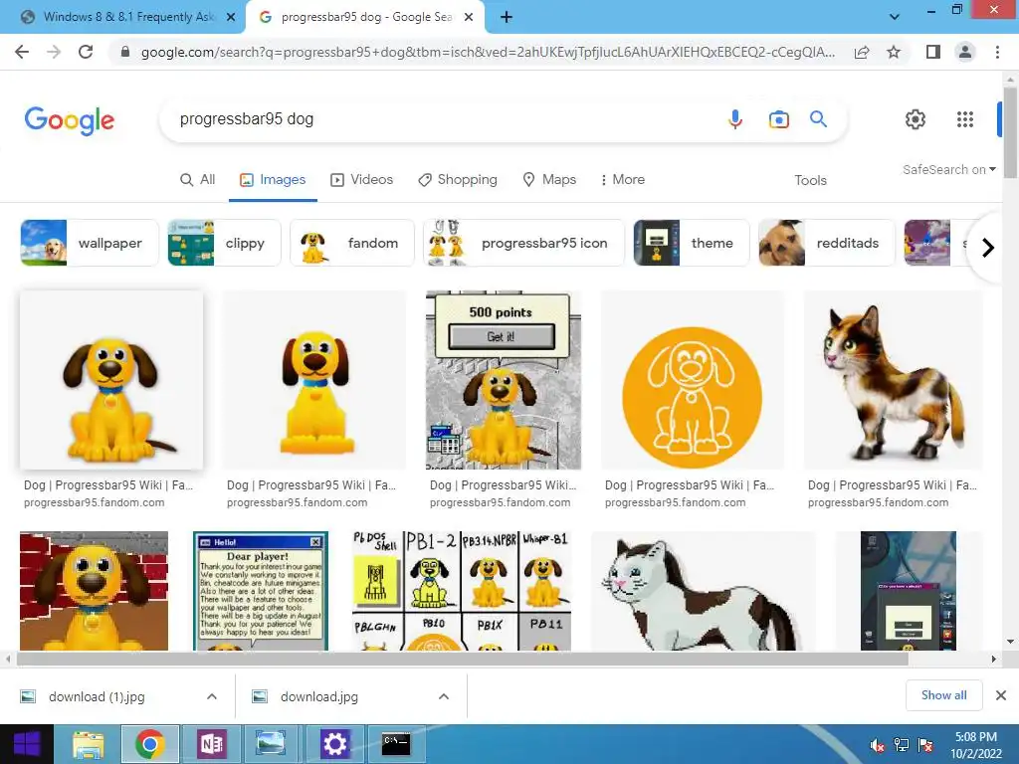Search by image with camera icon
This screenshot has width=1019, height=764.
tap(778, 119)
